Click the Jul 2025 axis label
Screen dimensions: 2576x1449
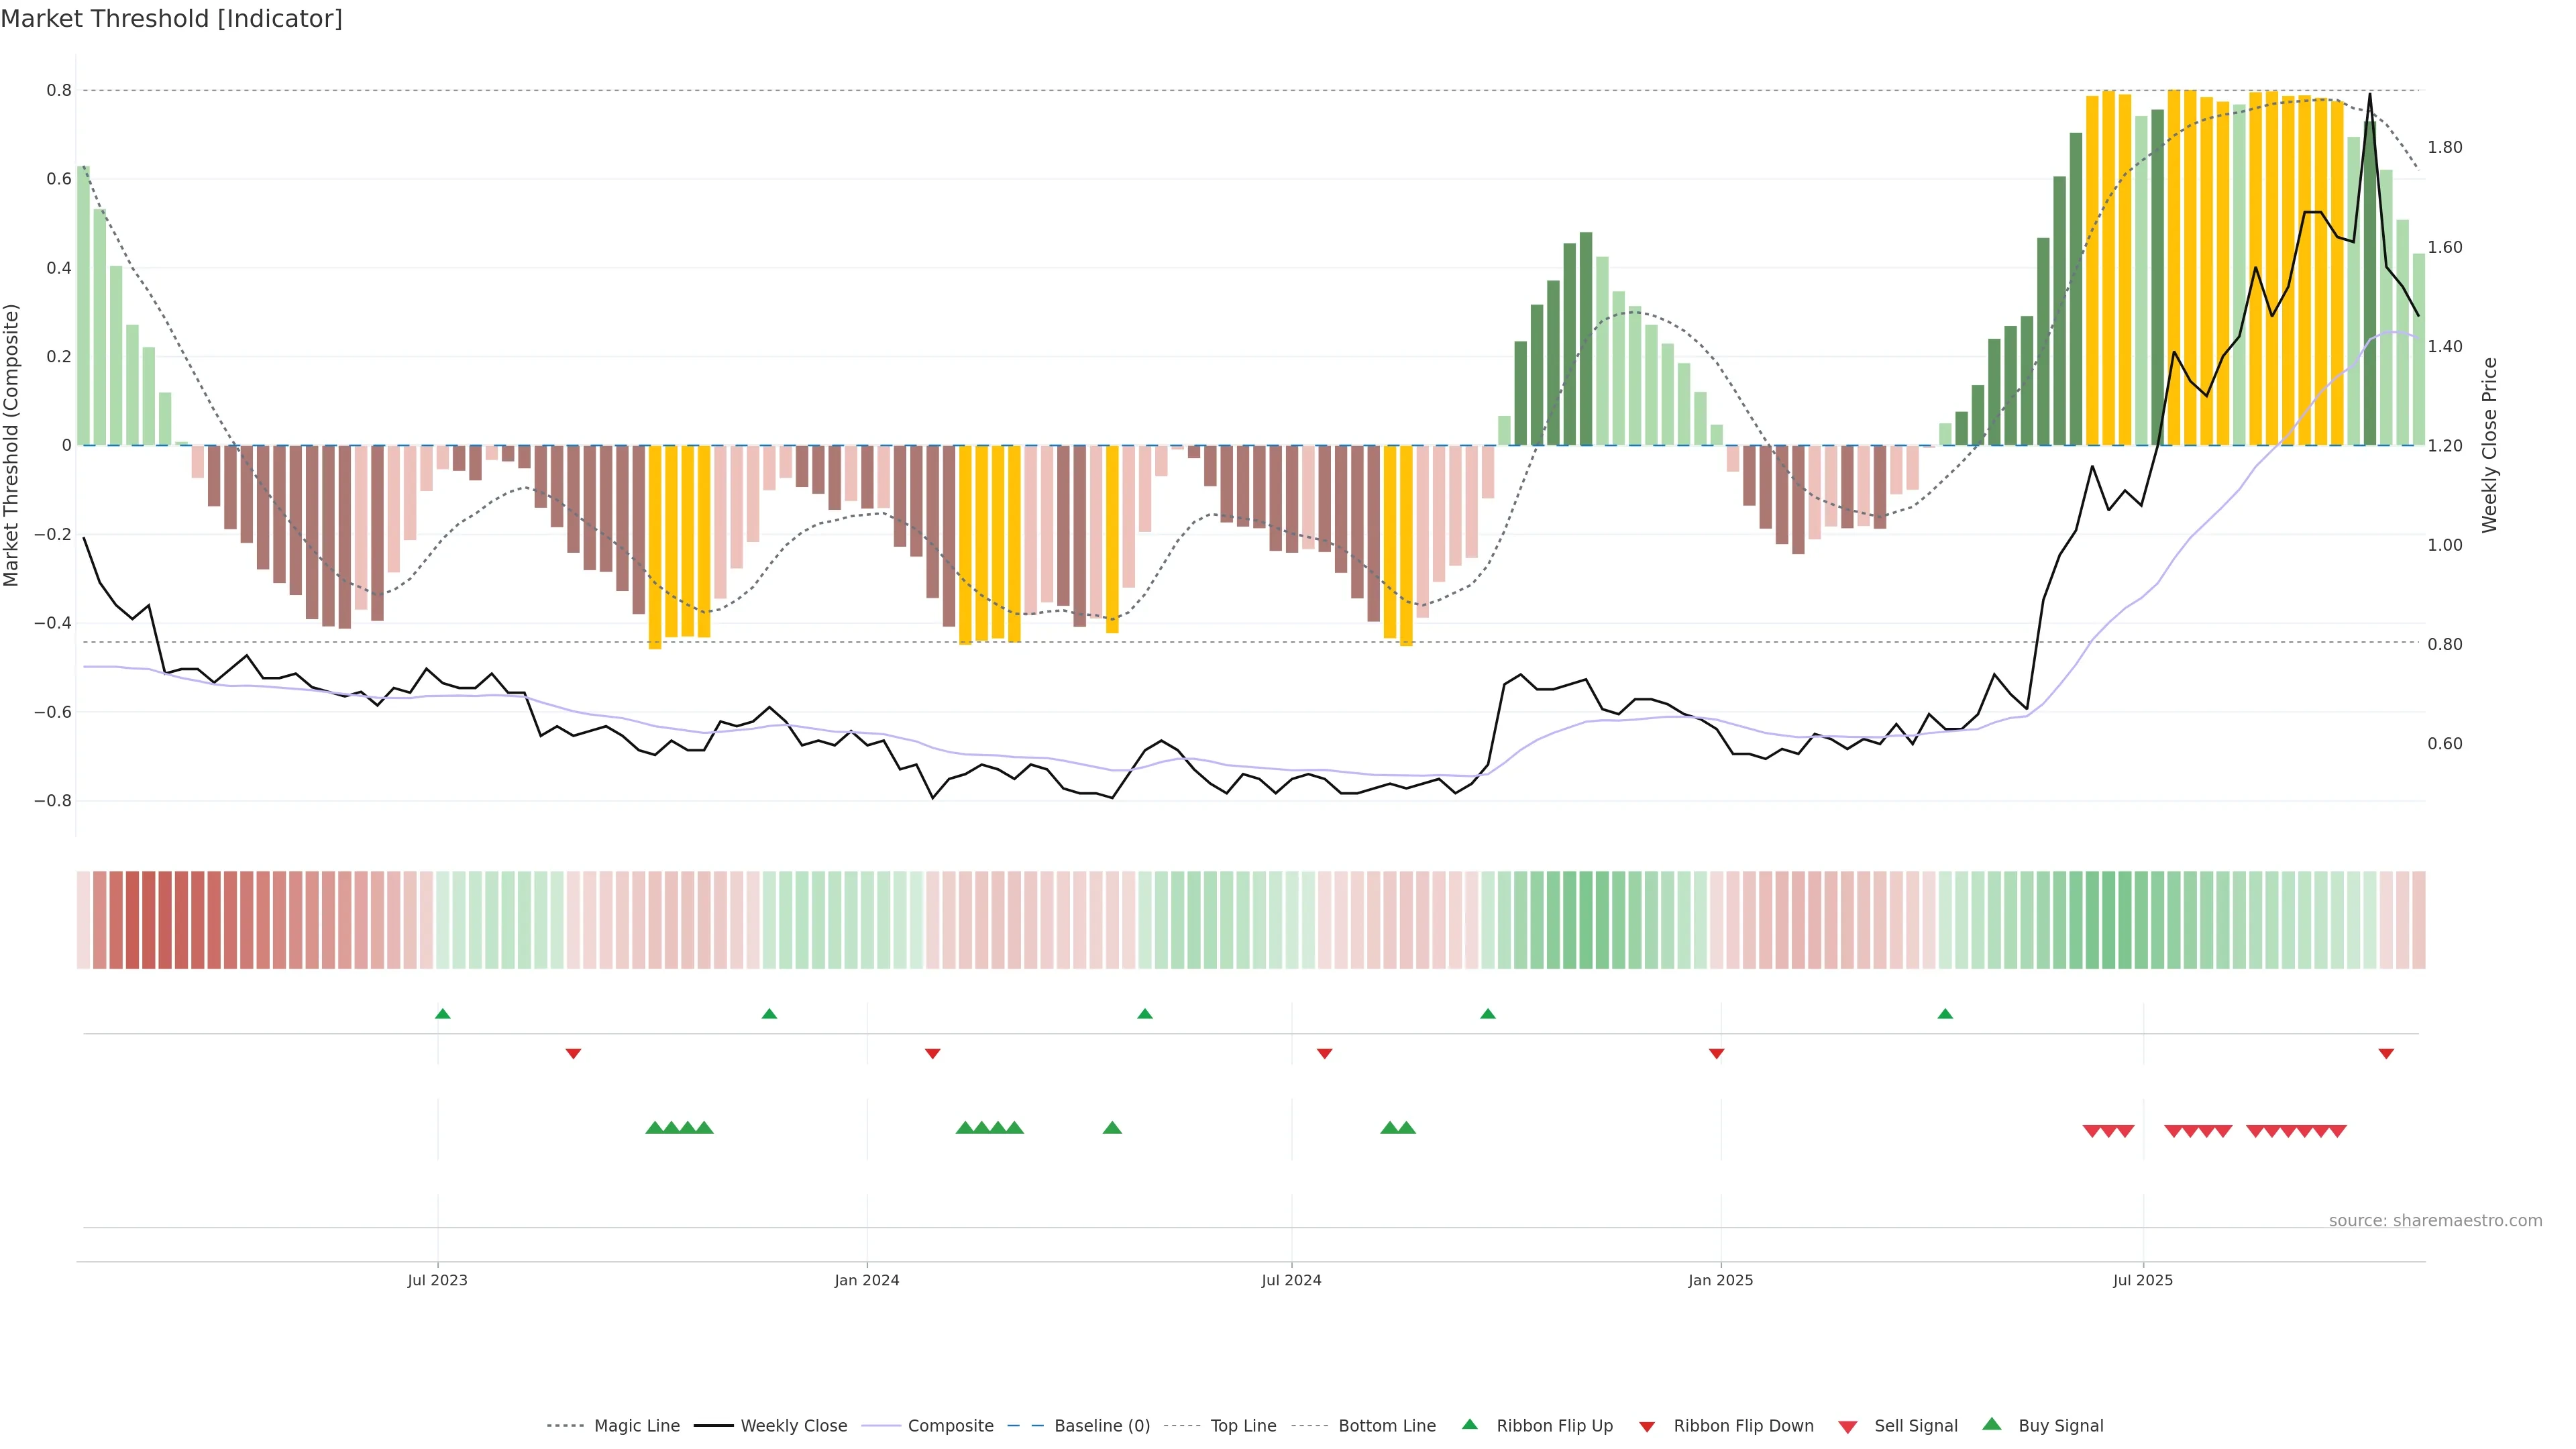[x=2143, y=1280]
